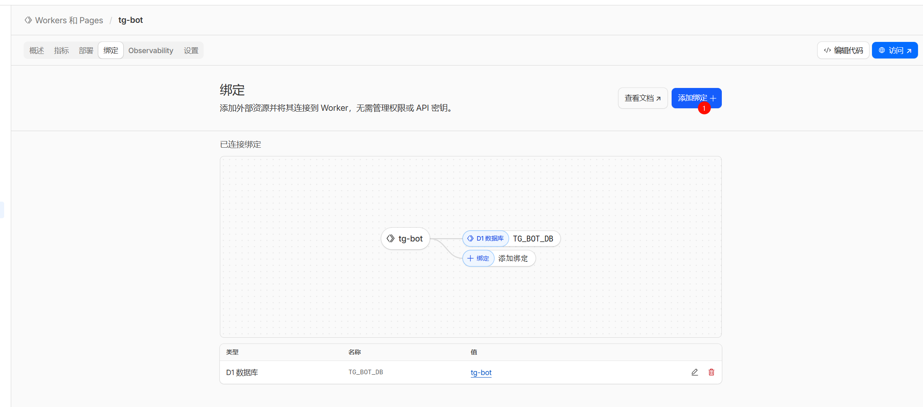Select the 指标 tab
The image size is (923, 407).
pyautogui.click(x=61, y=50)
